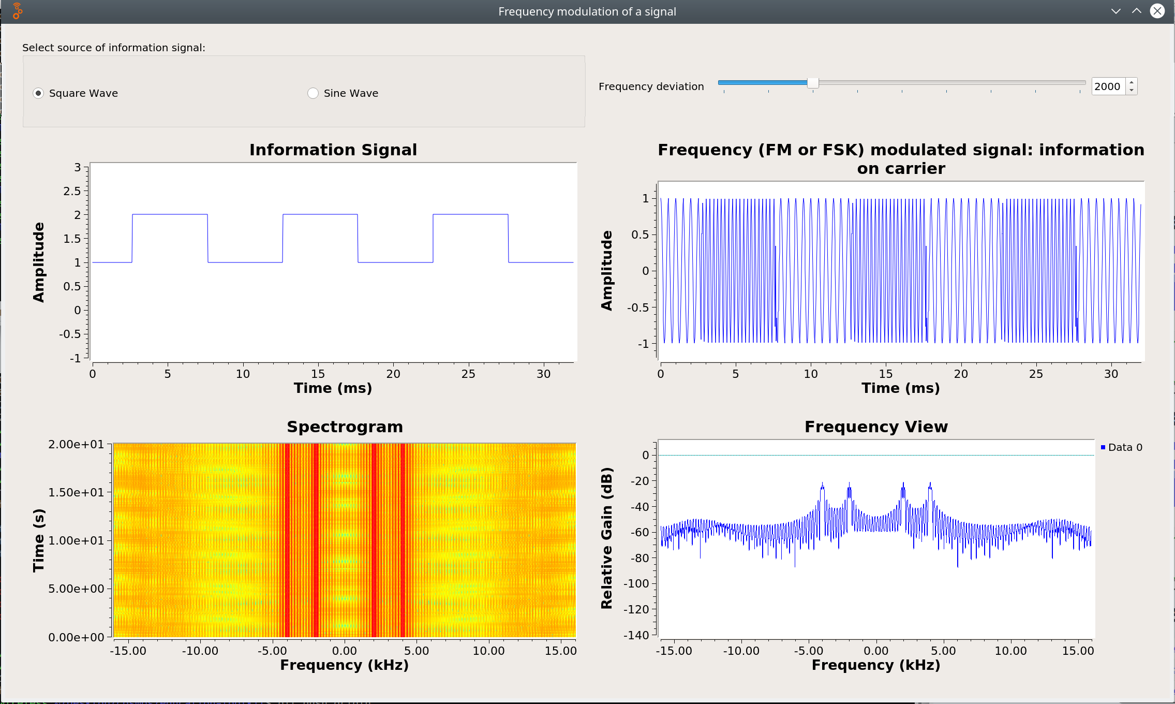Click the Spectrogram plot title
Screen dimensions: 1175x704
tap(345, 427)
